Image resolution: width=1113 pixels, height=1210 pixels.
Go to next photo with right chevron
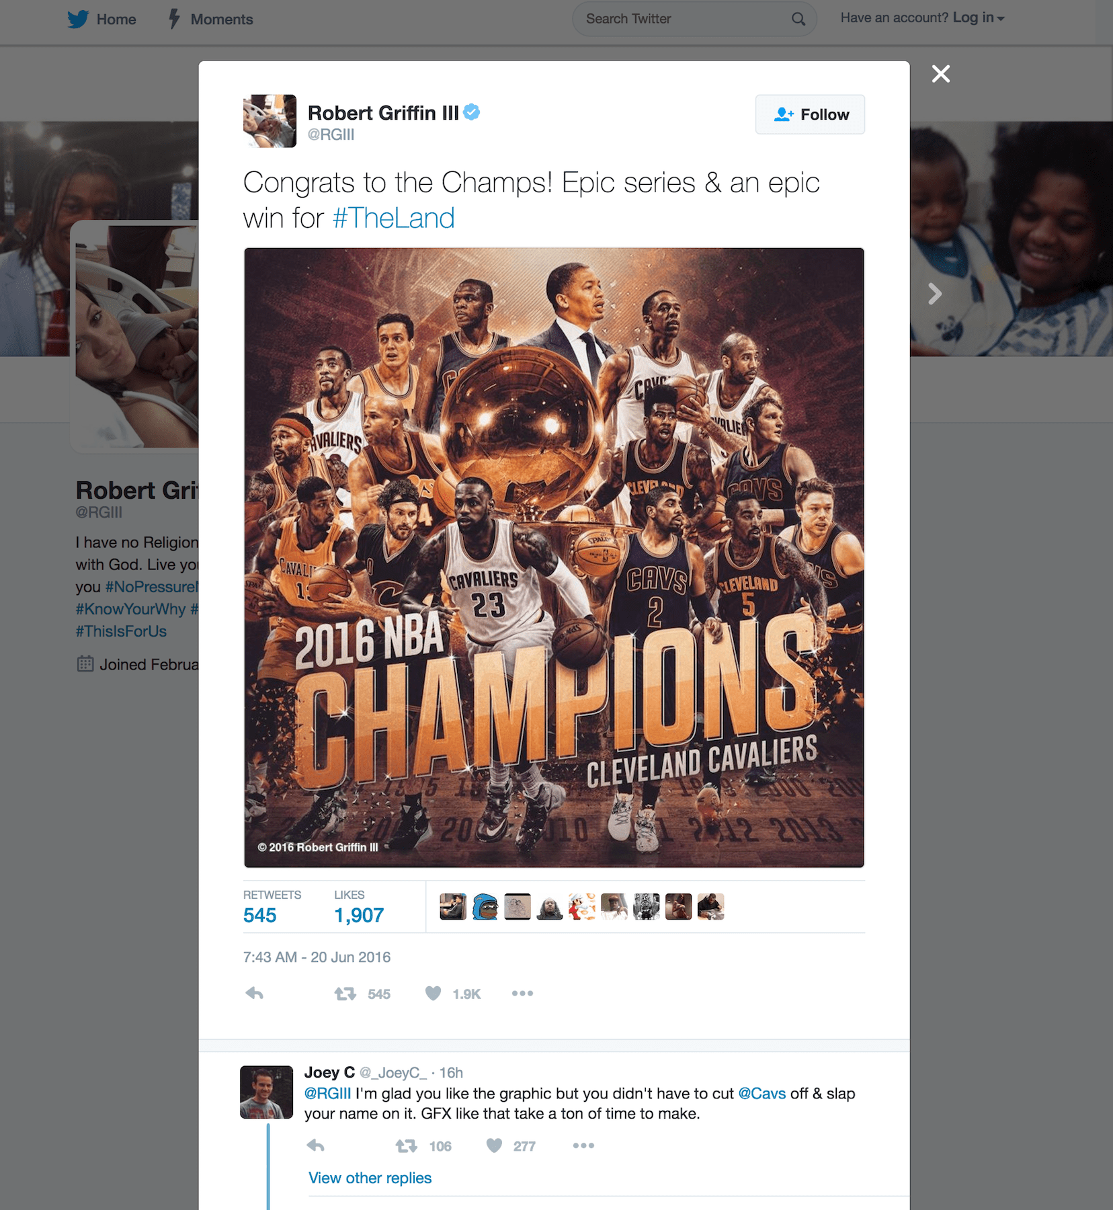pyautogui.click(x=934, y=294)
